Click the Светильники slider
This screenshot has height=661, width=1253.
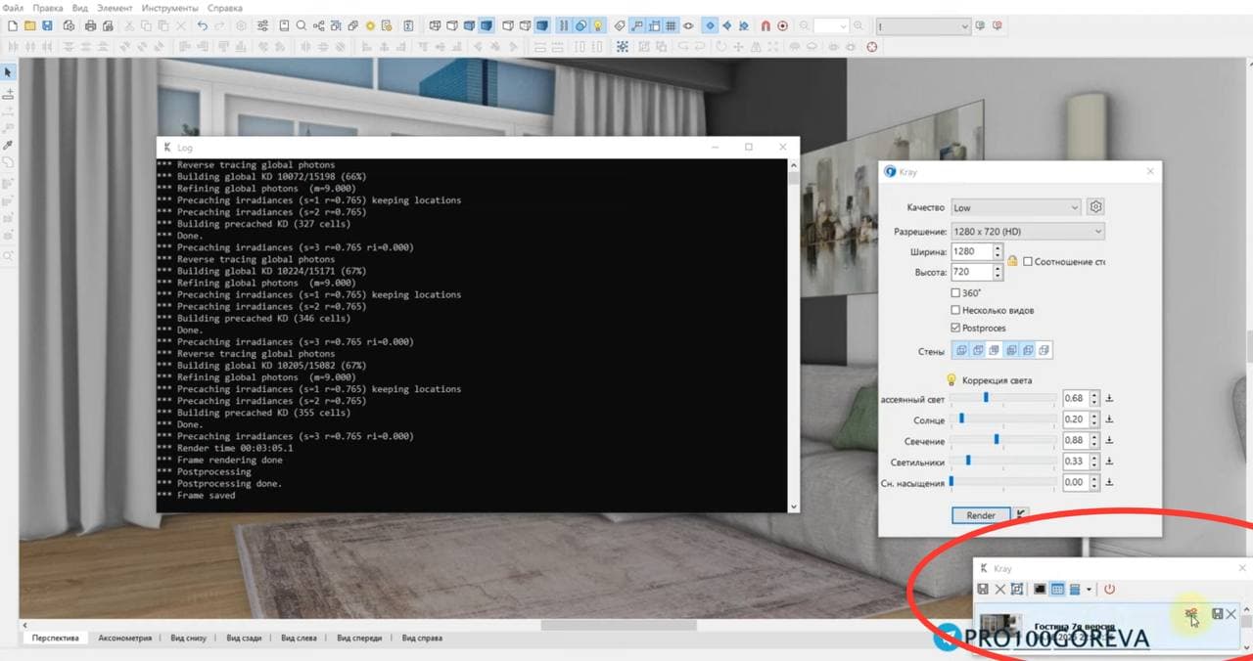click(x=1003, y=461)
